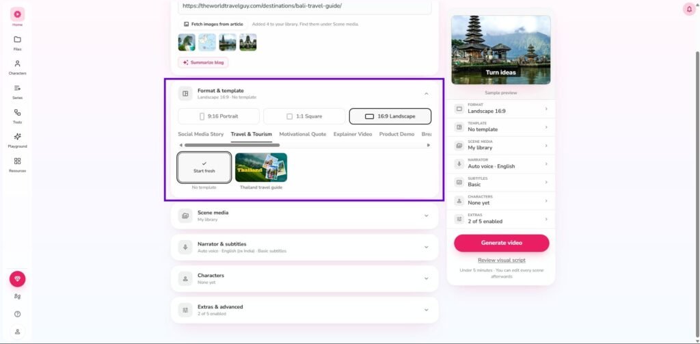Open Series in the left sidebar
The width and height of the screenshot is (700, 344).
pyautogui.click(x=17, y=92)
